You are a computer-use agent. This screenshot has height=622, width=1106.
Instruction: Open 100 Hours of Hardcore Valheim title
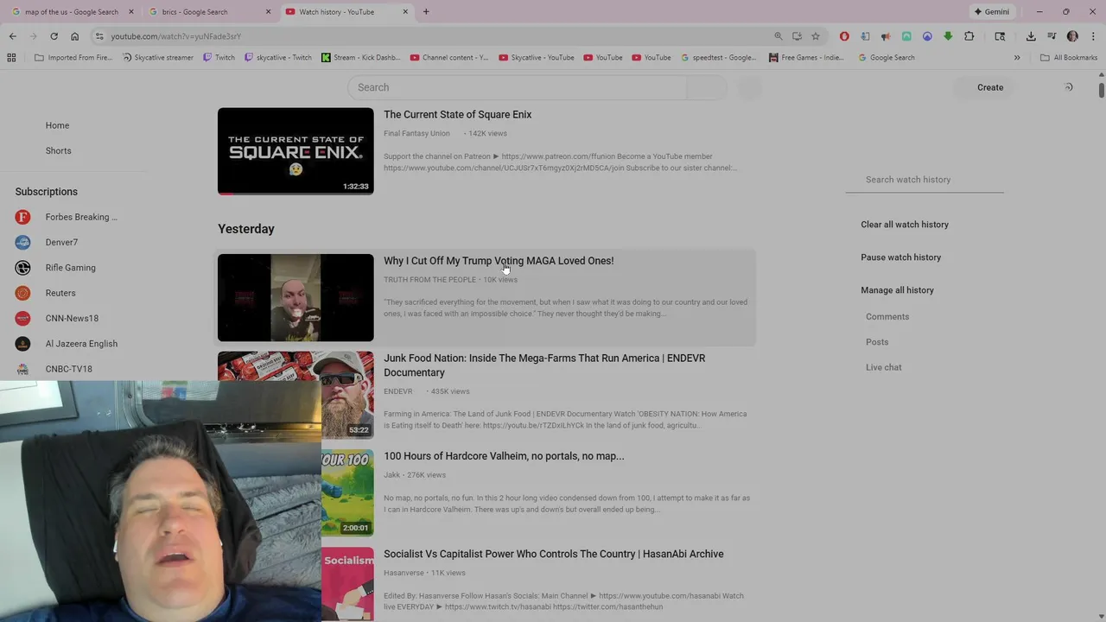(x=504, y=456)
